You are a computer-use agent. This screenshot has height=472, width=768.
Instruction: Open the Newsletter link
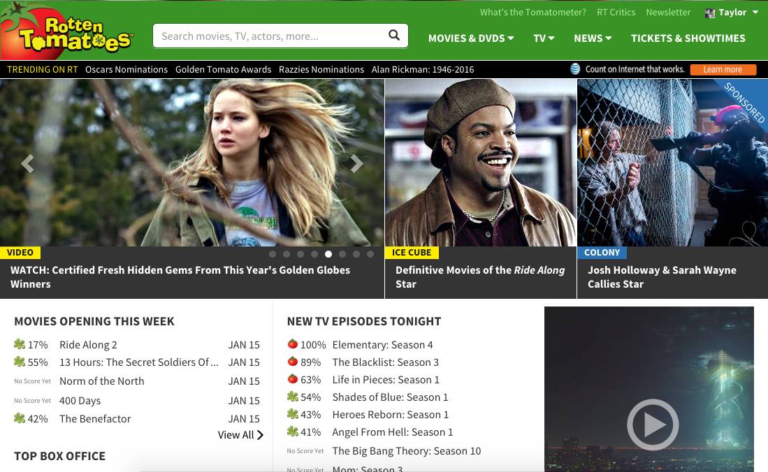[x=668, y=13]
